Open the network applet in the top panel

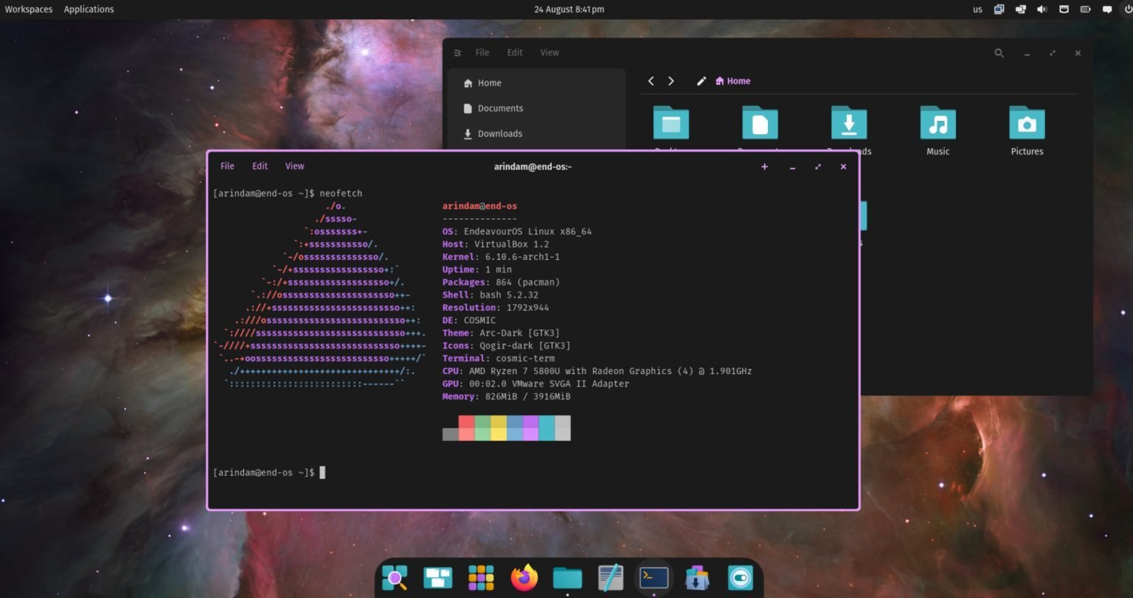point(1064,10)
